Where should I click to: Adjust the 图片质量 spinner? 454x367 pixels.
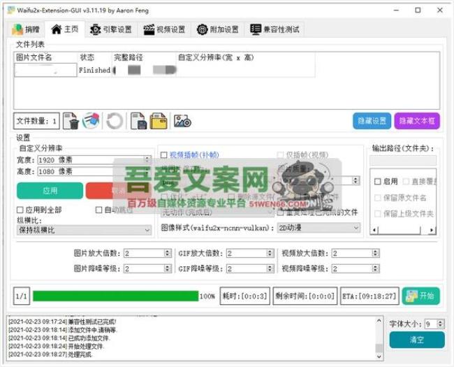click(x=356, y=180)
